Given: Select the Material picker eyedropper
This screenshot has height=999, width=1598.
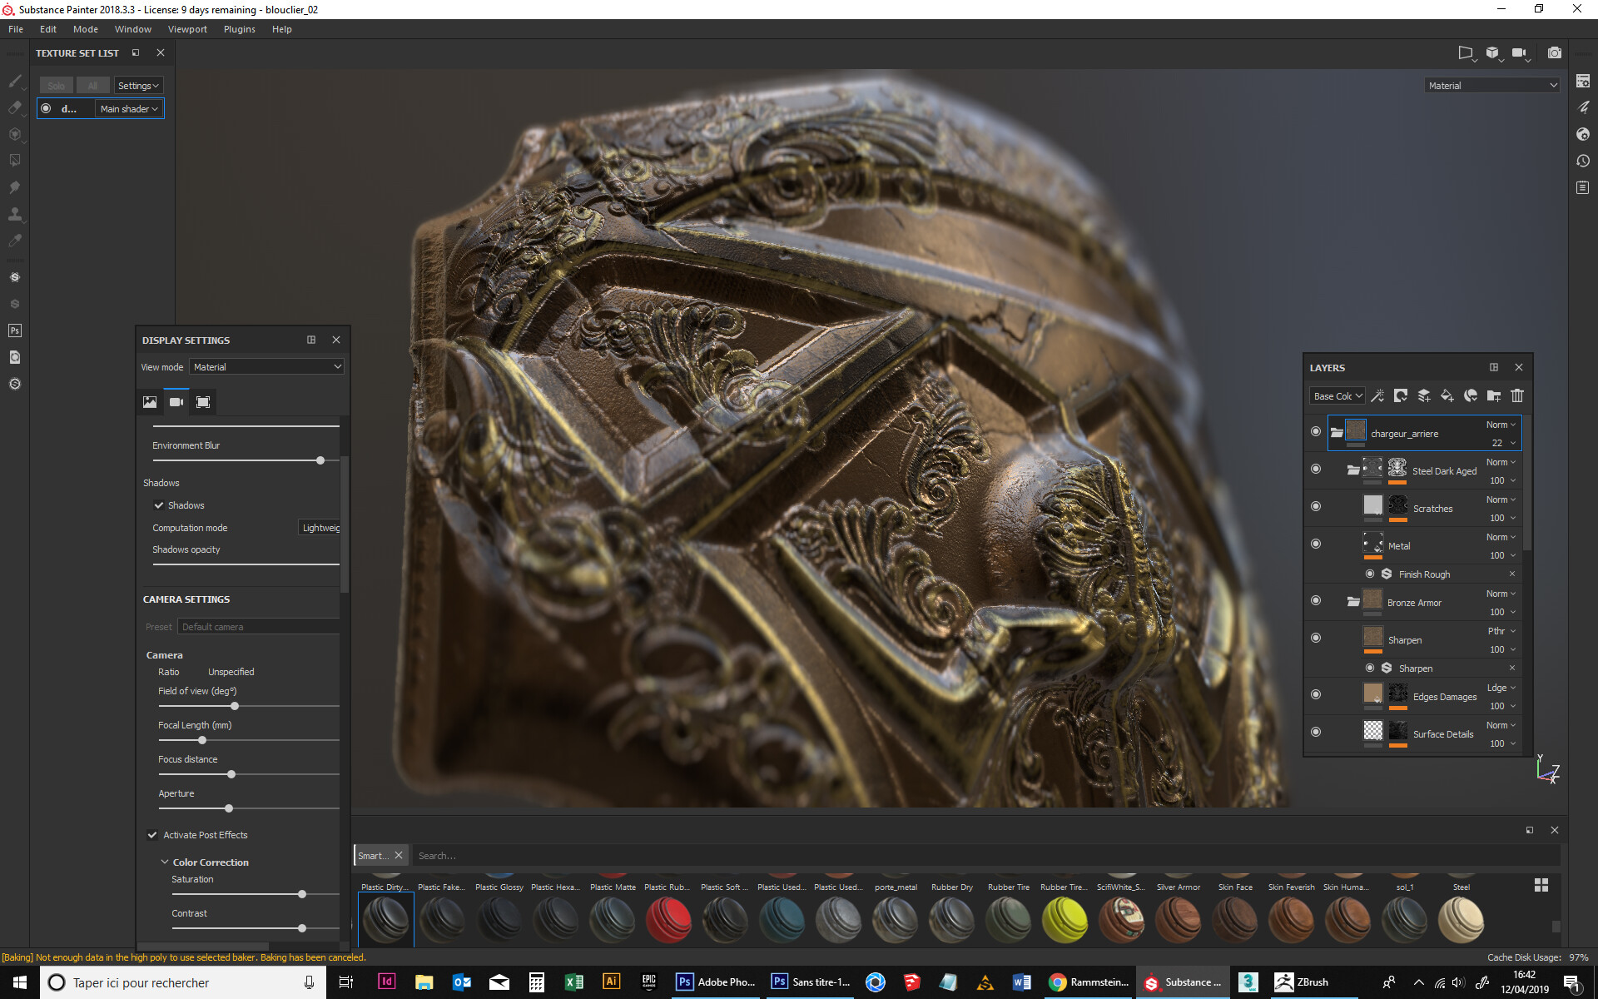Looking at the screenshot, I should point(15,241).
